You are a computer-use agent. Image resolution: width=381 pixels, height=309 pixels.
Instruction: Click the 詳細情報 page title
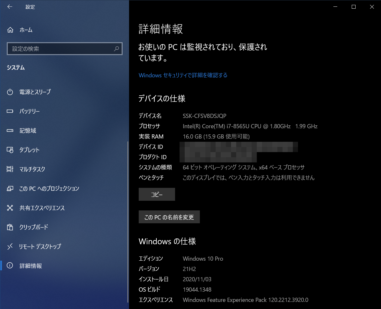(x=161, y=29)
